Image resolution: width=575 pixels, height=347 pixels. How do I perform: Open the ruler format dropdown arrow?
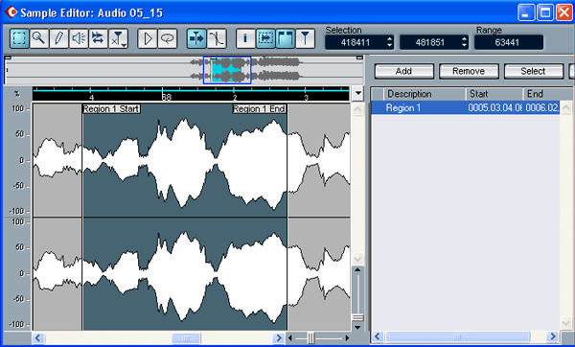(x=357, y=93)
